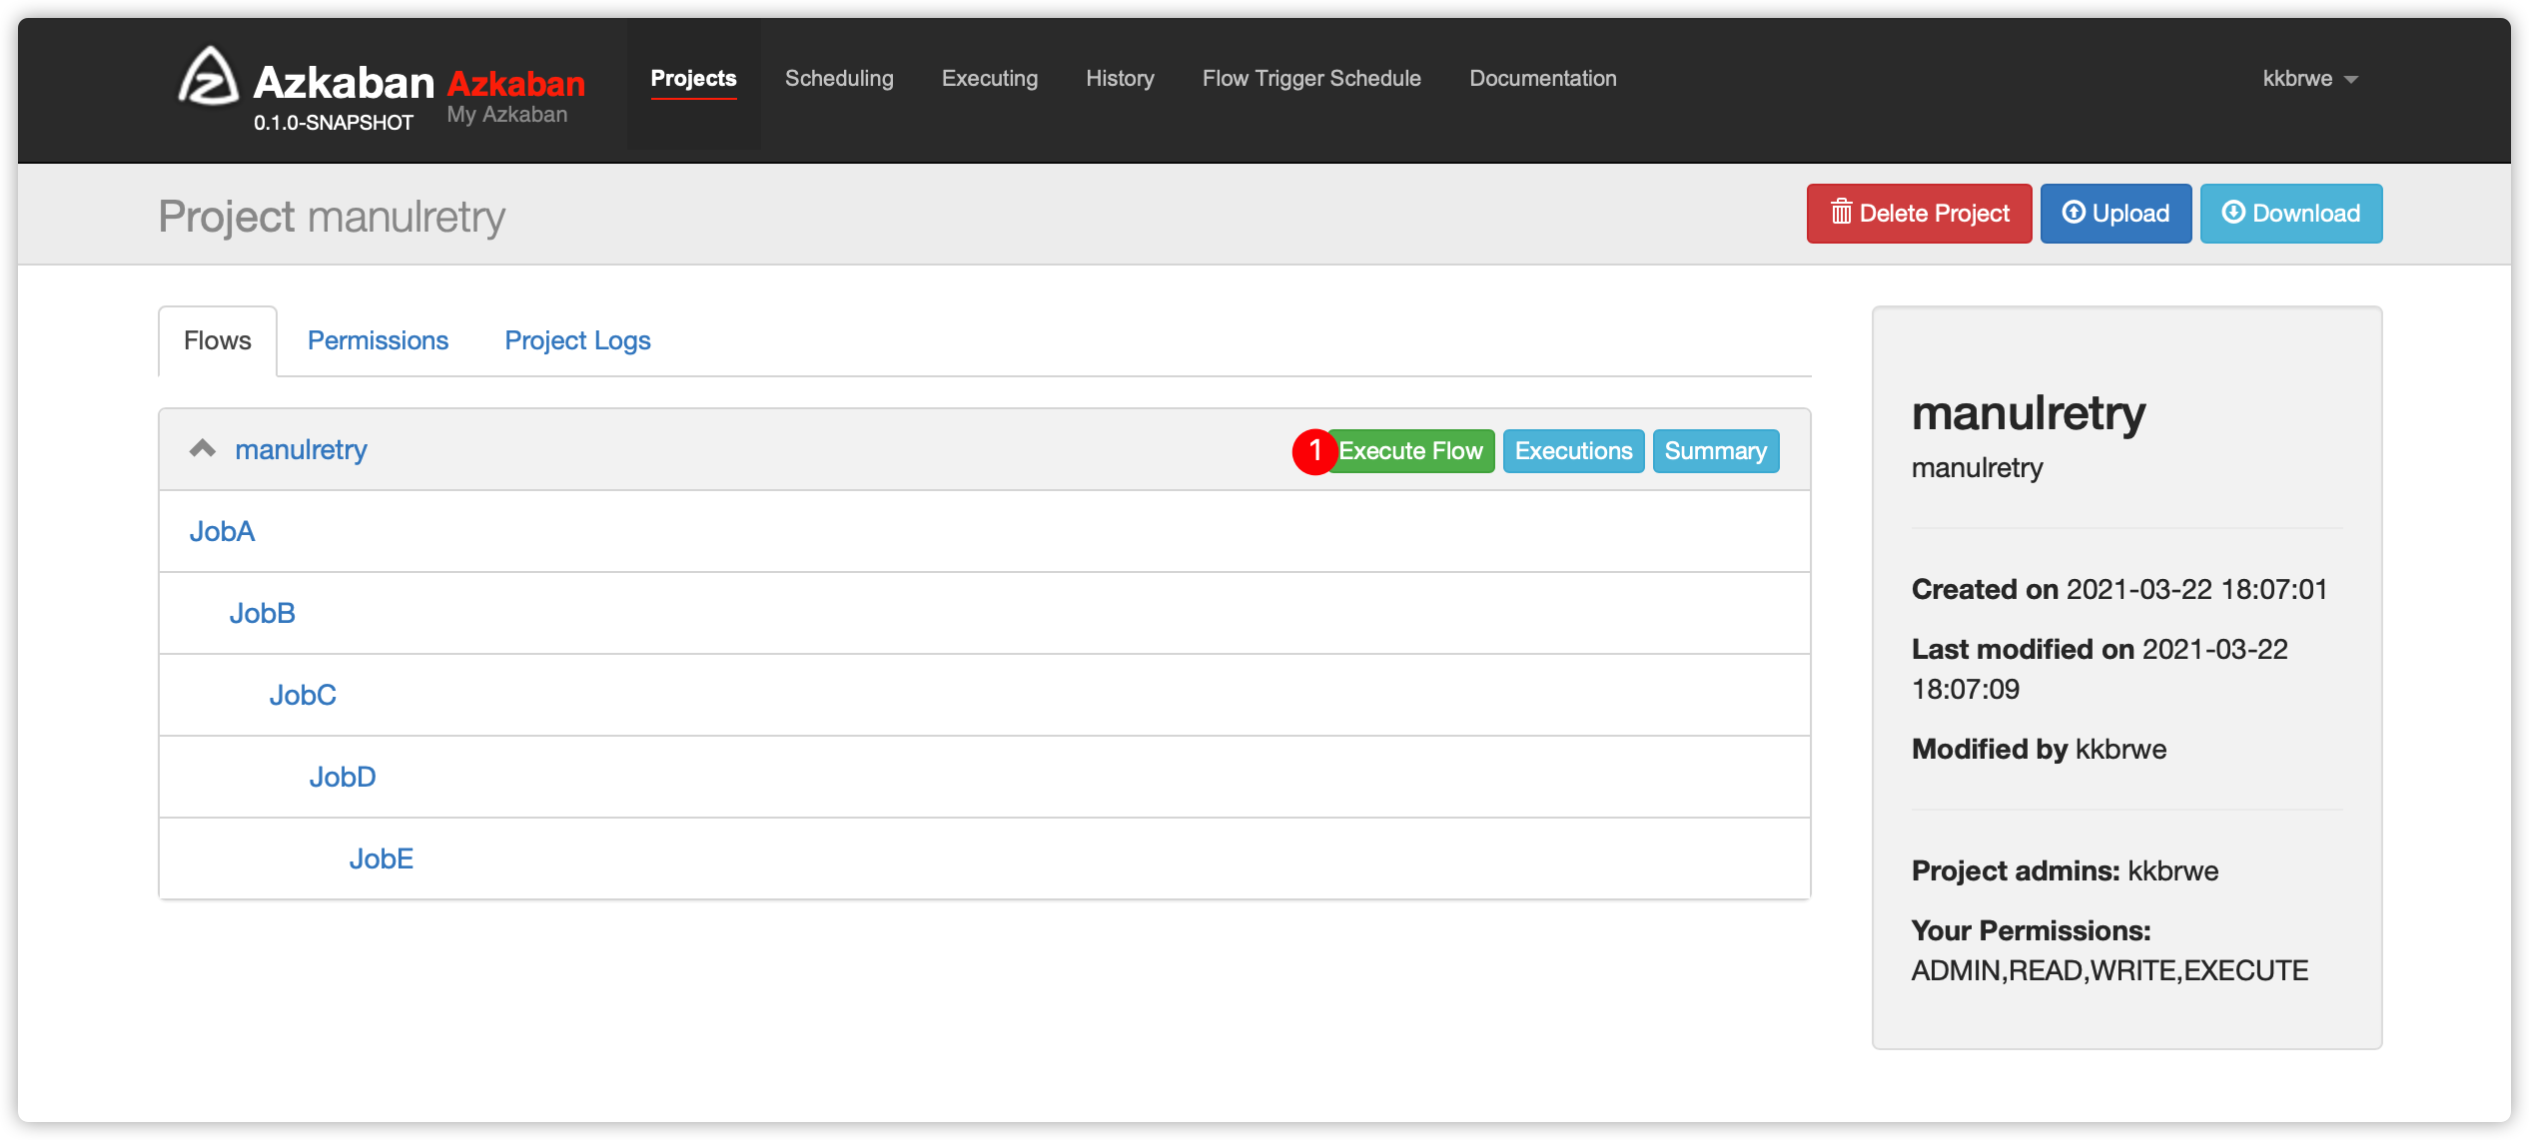This screenshot has width=2529, height=1140.
Task: Open the kkbrwe user dropdown
Action: coord(2309,79)
